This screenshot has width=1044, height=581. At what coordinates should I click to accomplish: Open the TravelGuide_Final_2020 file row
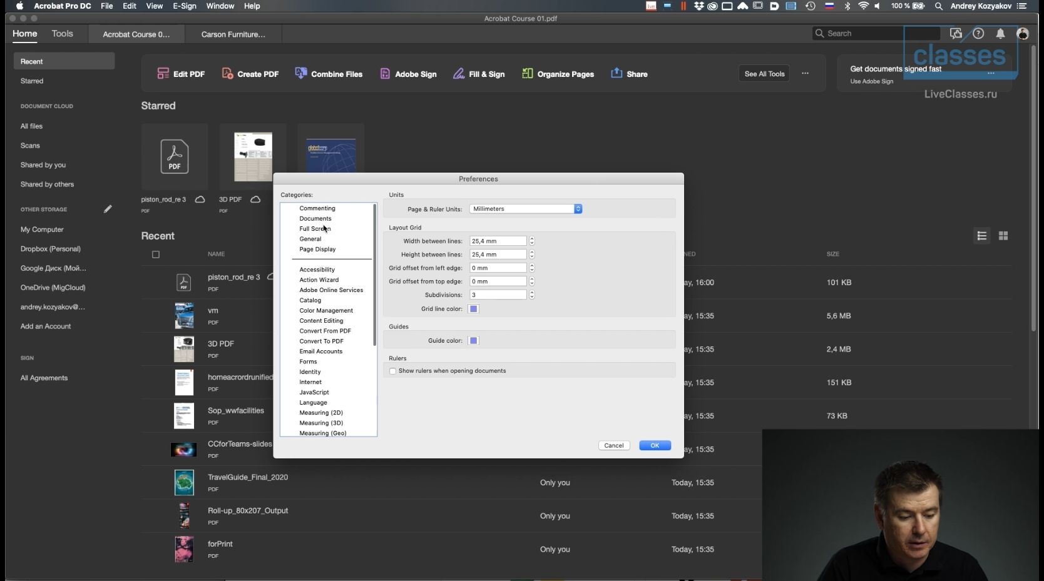452,483
